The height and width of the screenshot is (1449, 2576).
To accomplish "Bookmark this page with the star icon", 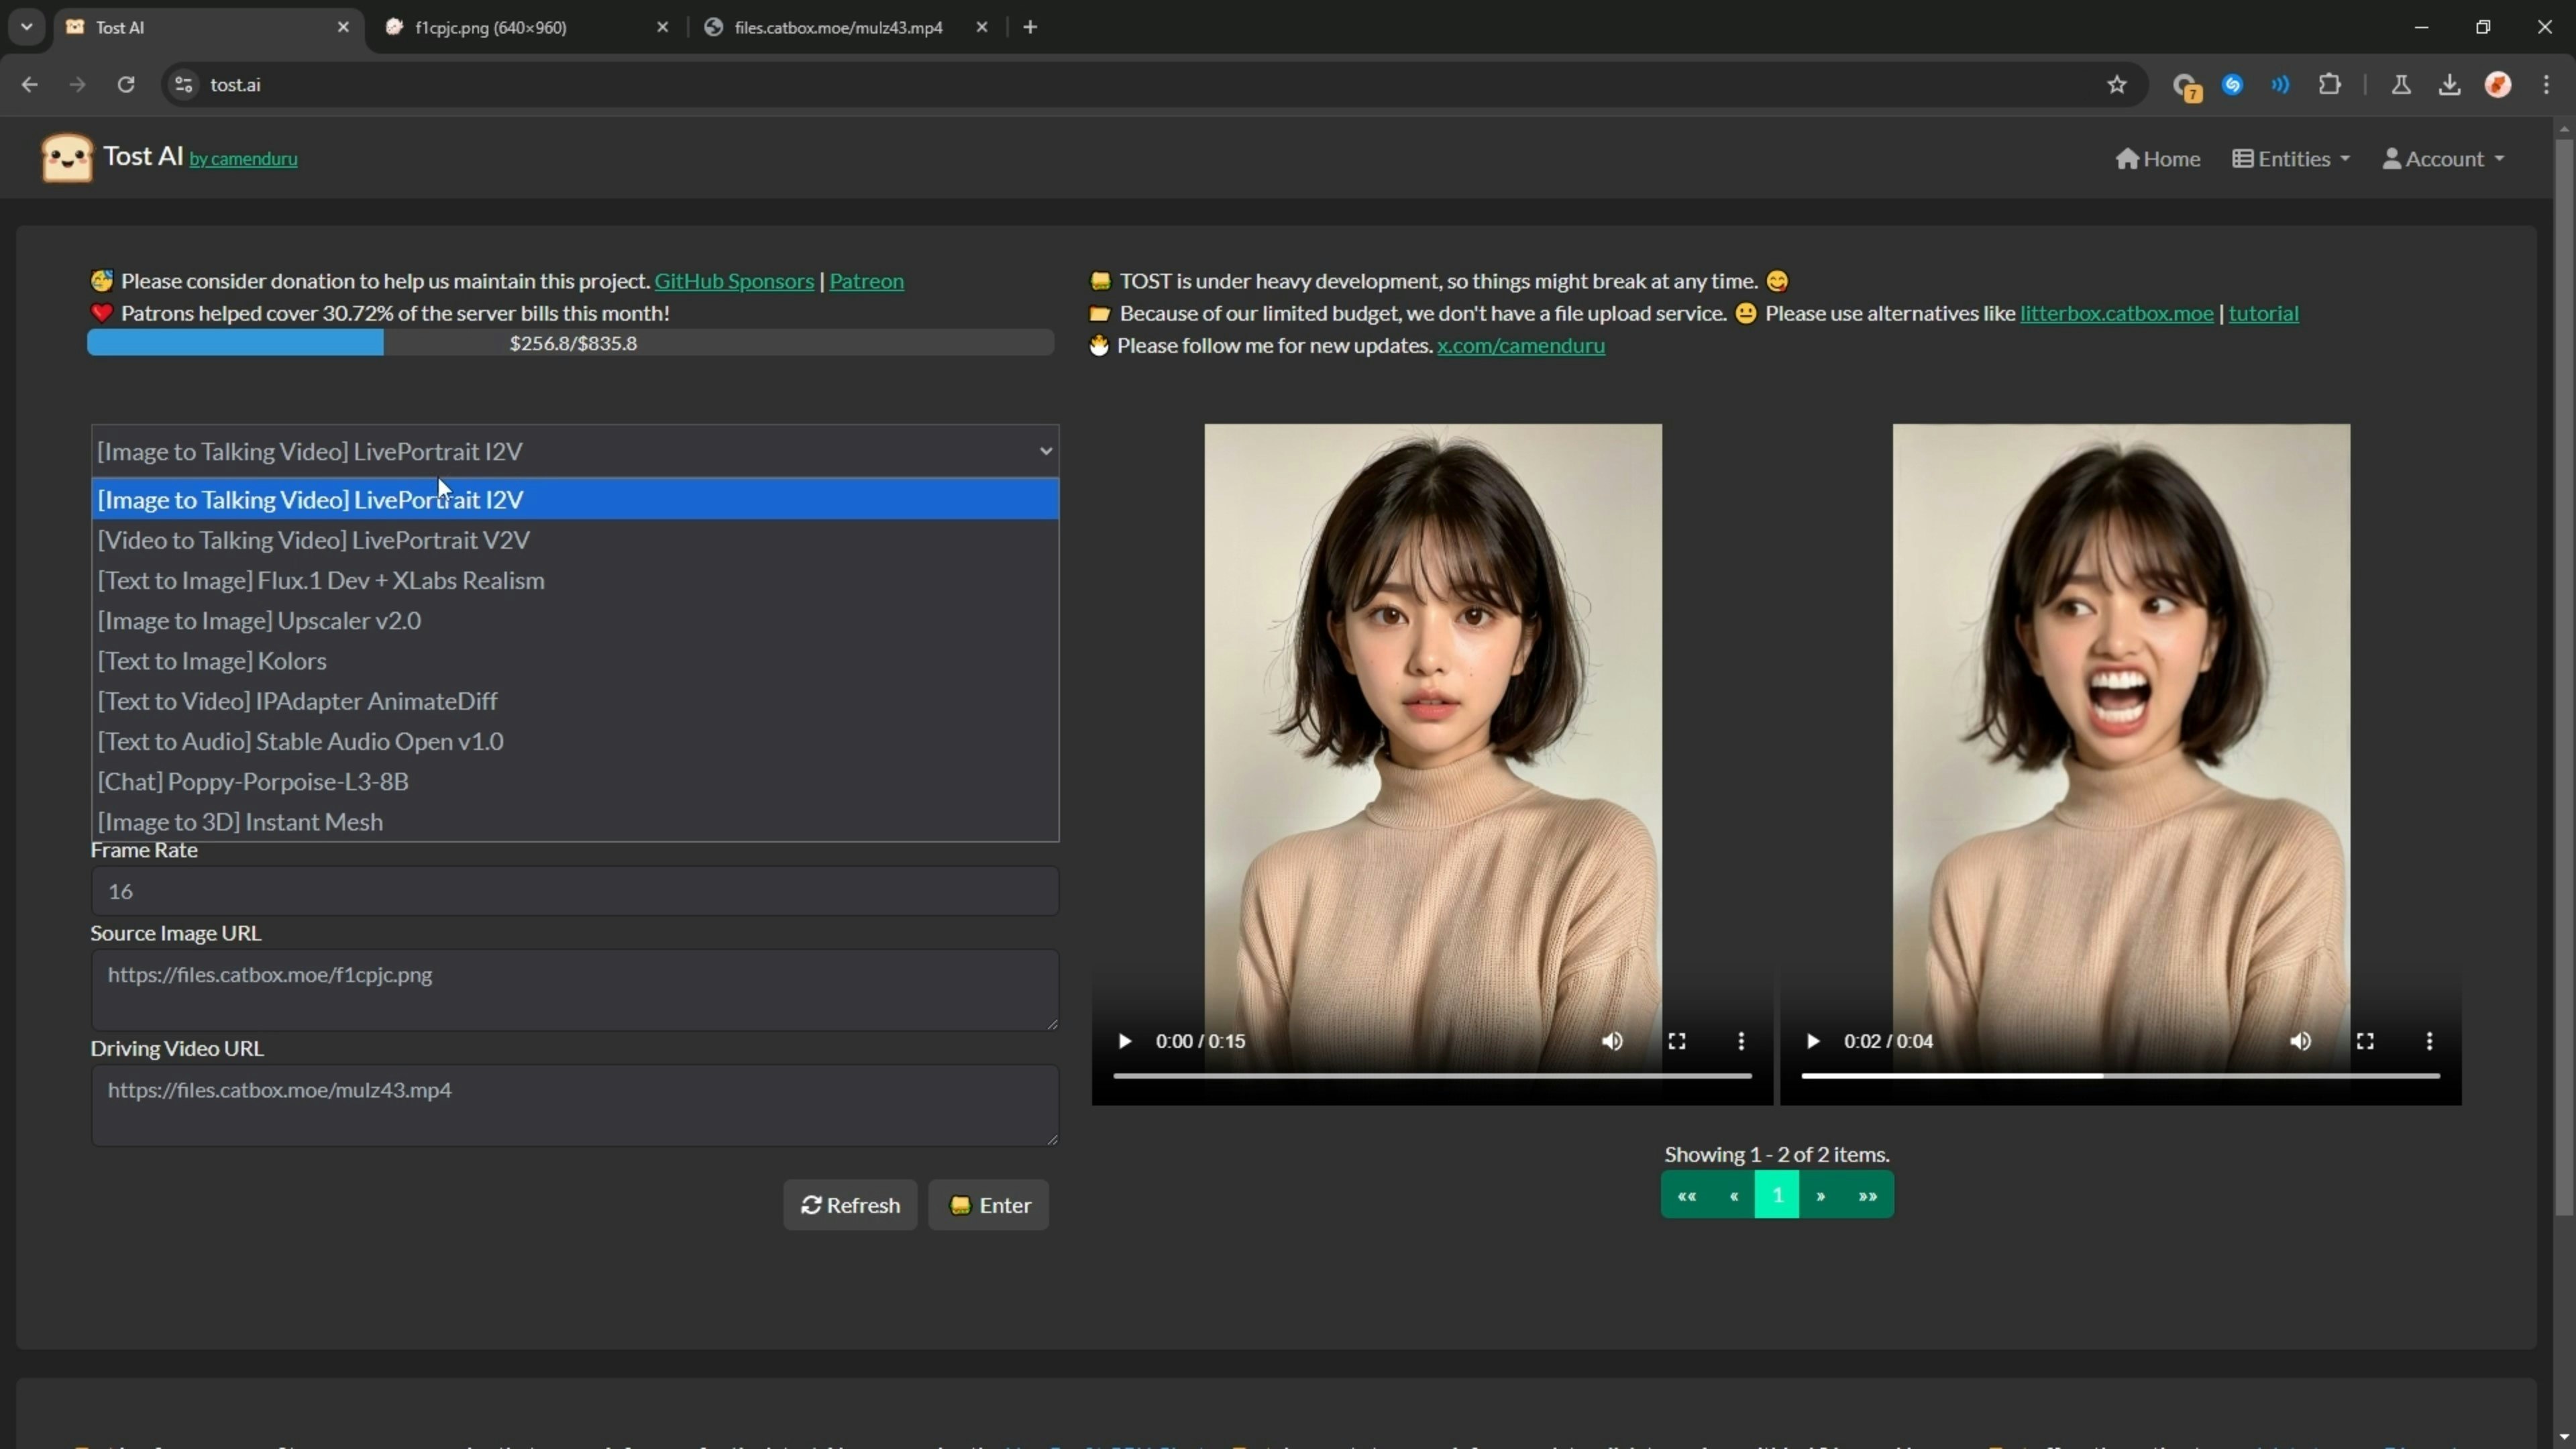I will 2116,85.
